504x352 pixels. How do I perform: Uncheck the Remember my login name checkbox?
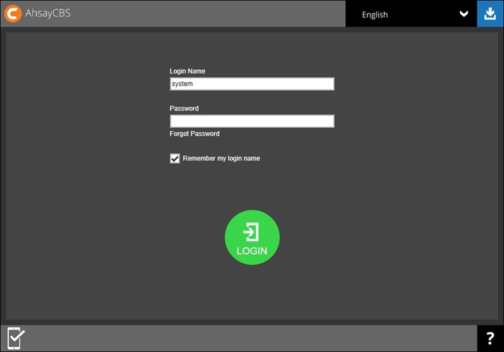click(175, 159)
